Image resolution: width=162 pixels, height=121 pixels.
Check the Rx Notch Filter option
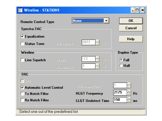(x=23, y=100)
